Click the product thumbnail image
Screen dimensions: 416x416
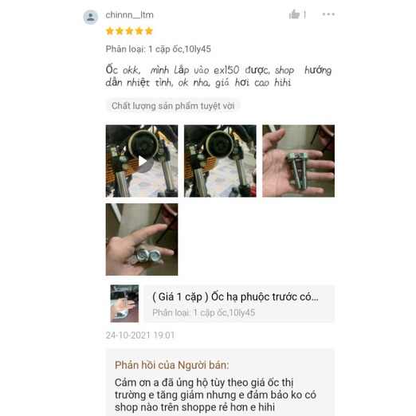(124, 304)
